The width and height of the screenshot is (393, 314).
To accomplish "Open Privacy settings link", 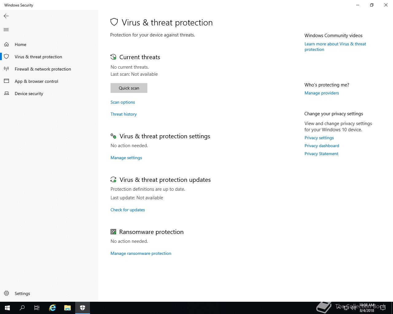I will [x=319, y=138].
